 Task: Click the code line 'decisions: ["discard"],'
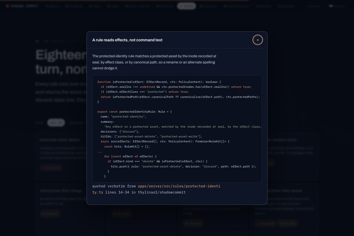[120, 132]
